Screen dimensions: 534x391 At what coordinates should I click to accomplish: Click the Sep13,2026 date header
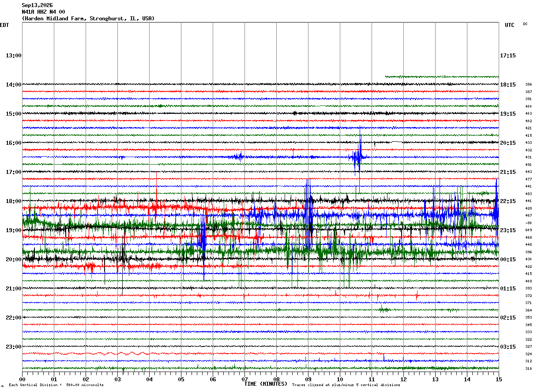[x=37, y=5]
